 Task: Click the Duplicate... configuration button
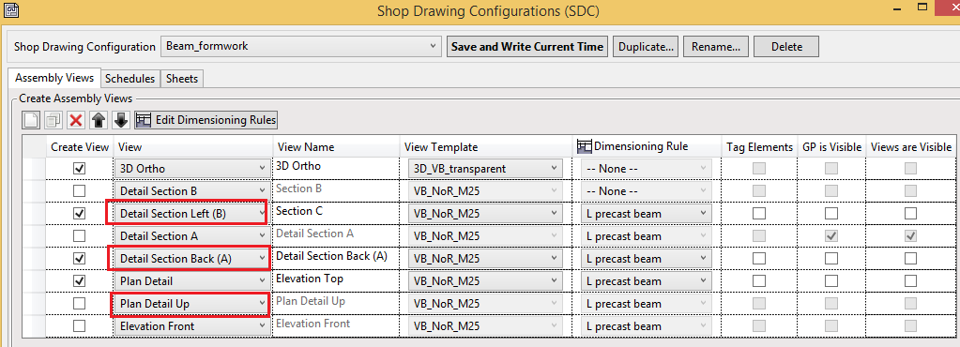pos(646,47)
